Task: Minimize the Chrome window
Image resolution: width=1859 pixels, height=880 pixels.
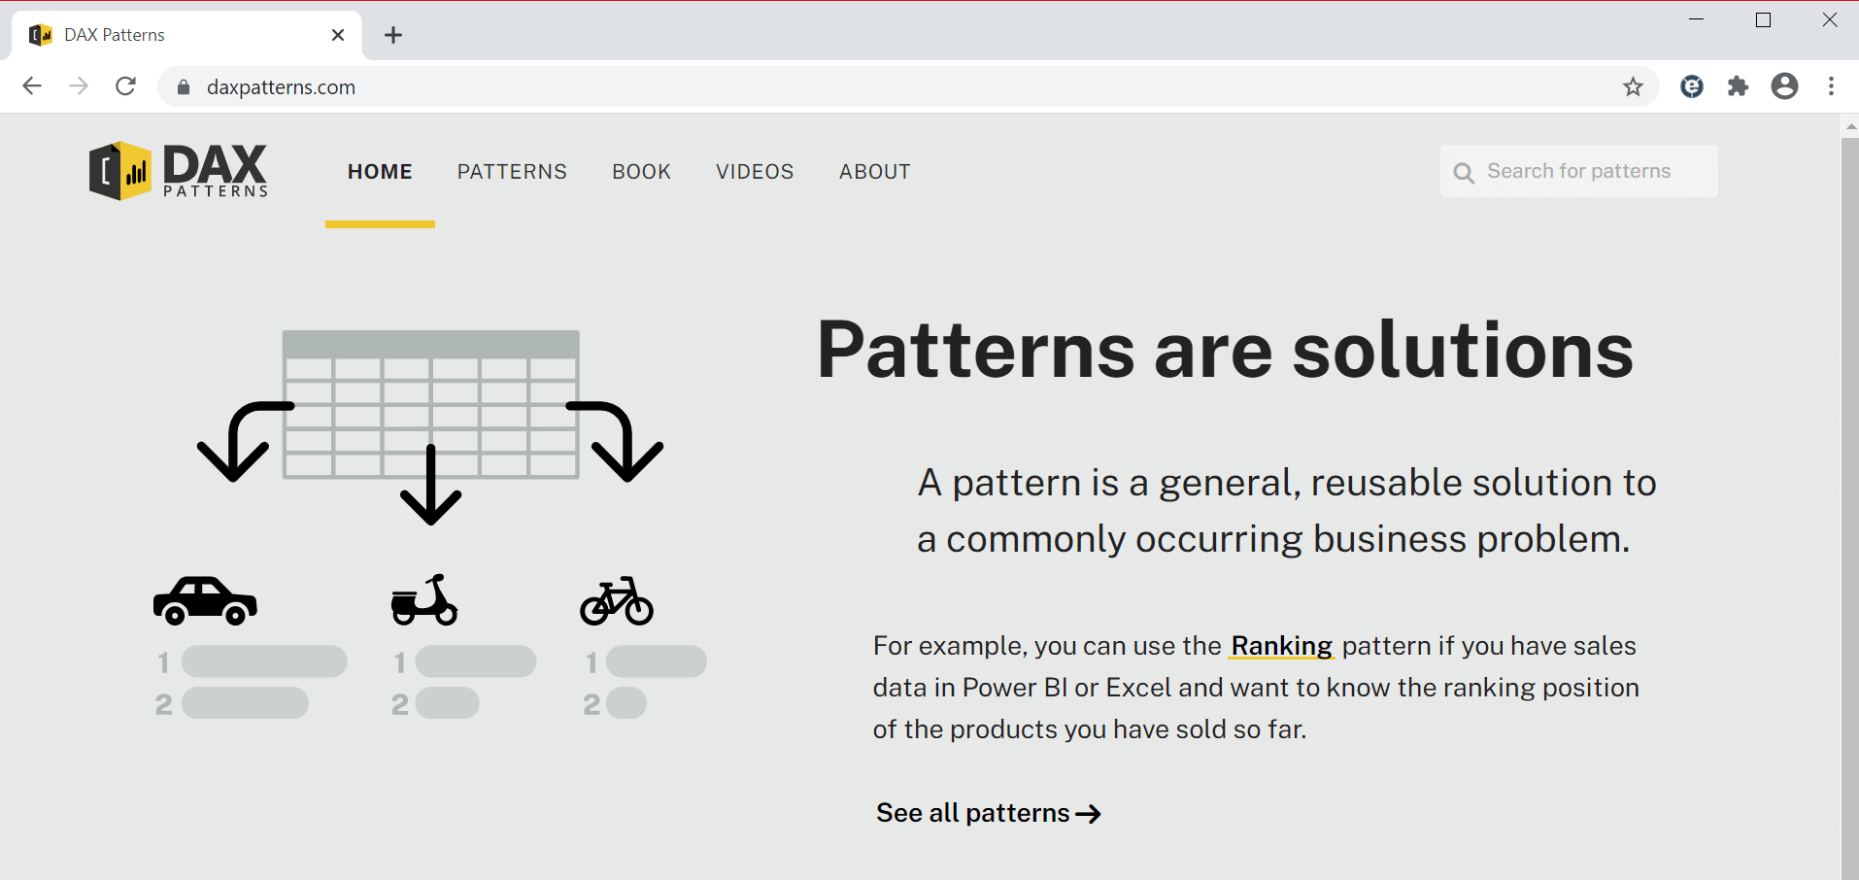Action: pyautogui.click(x=1697, y=19)
